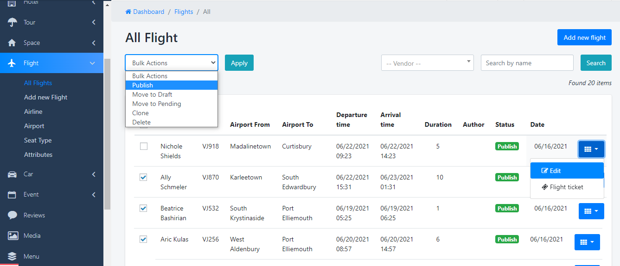The image size is (620, 266).
Task: Click the Media image icon in sidebar
Action: 13,235
